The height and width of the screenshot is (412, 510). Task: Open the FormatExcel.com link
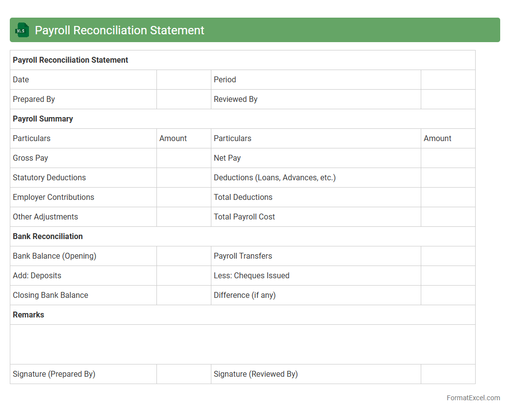point(473,398)
